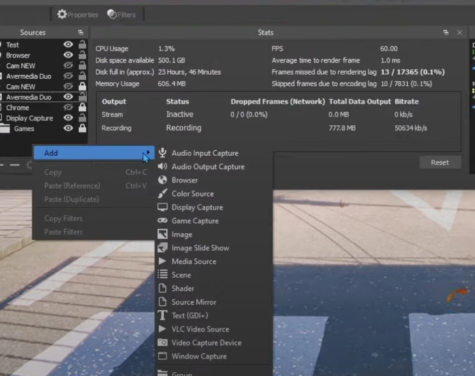Viewport: 475px width, 376px height.
Task: Click the Display Capture monitor icon
Action: [x=162, y=207]
